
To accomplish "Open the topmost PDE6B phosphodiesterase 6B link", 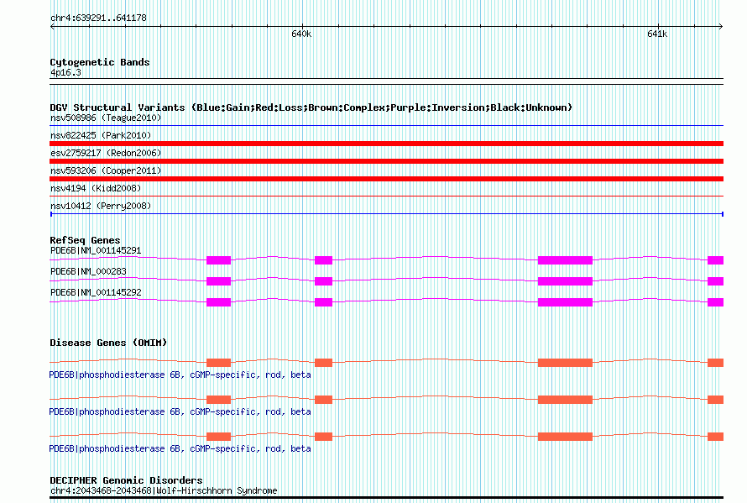I will [180, 375].
